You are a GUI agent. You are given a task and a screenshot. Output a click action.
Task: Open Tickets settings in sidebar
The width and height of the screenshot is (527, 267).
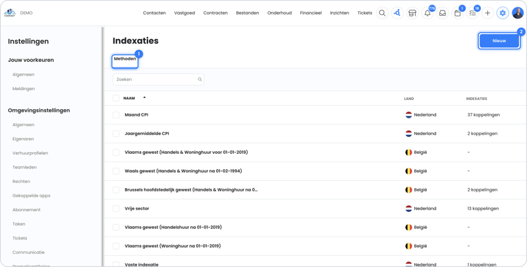pos(20,238)
